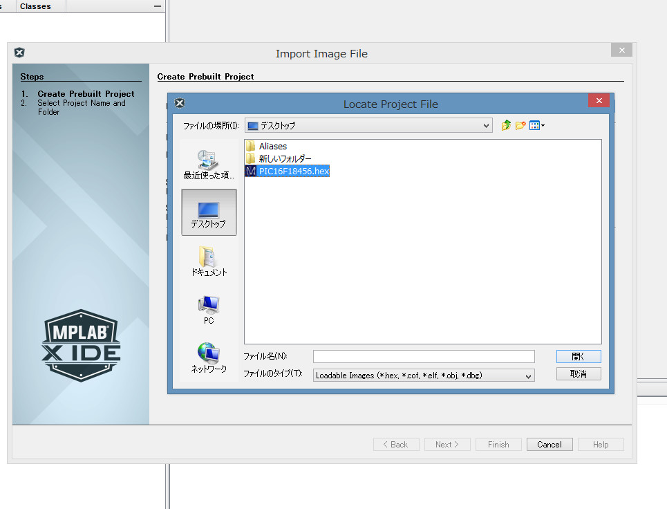Select the 新しいフォルダー folder

(x=279, y=158)
